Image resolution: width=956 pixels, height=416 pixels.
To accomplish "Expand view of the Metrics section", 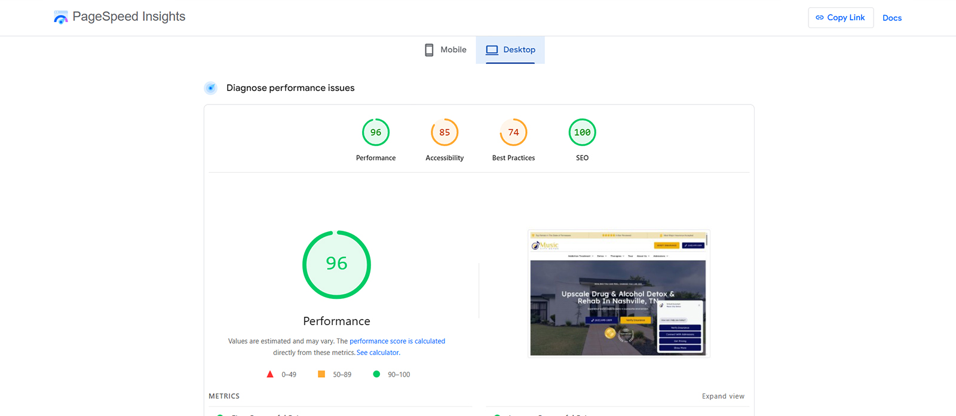I will (722, 396).
